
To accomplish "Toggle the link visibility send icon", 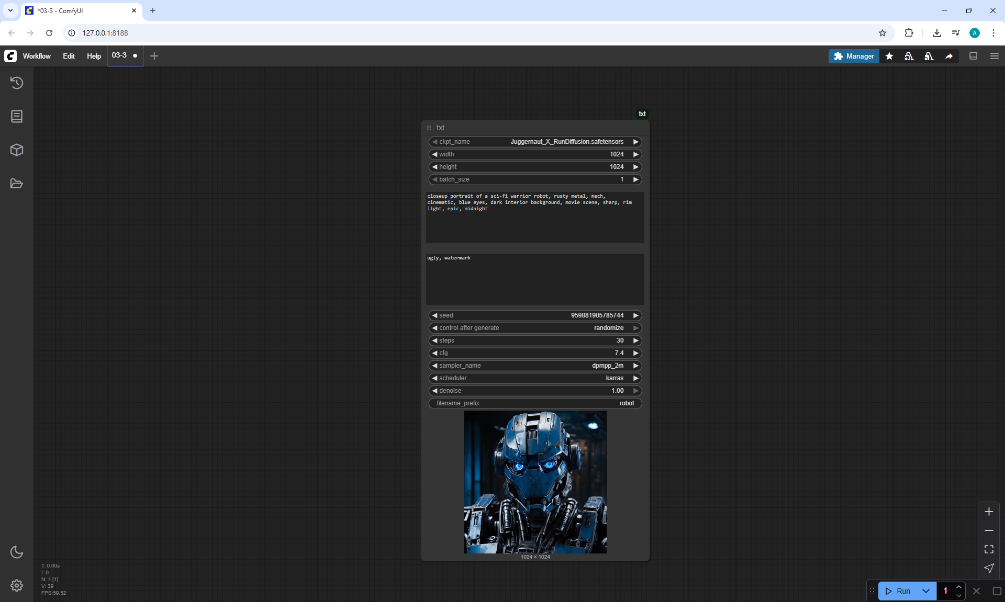I will point(989,568).
